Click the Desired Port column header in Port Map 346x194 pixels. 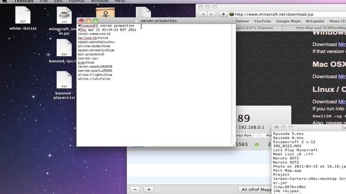pyautogui.click(x=244, y=135)
